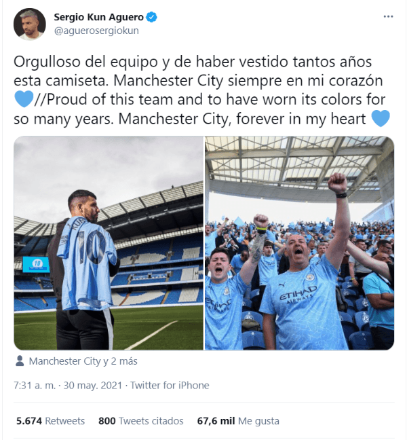This screenshot has width=407, height=440.
Task: View the 5.674 Retweets list
Action: (x=50, y=421)
